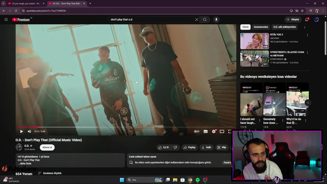
Task: Open options for 'I should not have laugh' short
Action: pyautogui.click(x=260, y=120)
